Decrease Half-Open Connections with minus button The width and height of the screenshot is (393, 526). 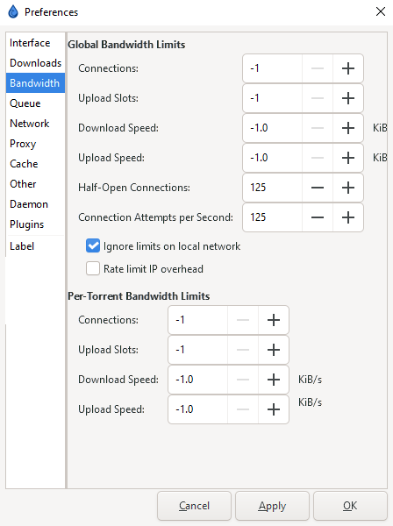318,188
